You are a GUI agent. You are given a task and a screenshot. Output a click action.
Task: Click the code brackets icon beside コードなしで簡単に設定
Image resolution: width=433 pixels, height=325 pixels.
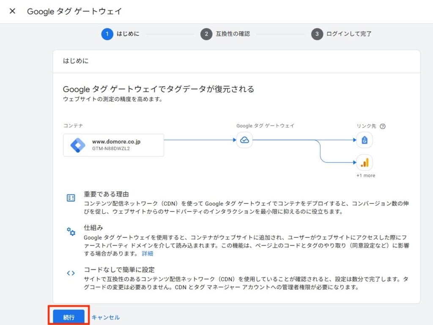click(71, 273)
